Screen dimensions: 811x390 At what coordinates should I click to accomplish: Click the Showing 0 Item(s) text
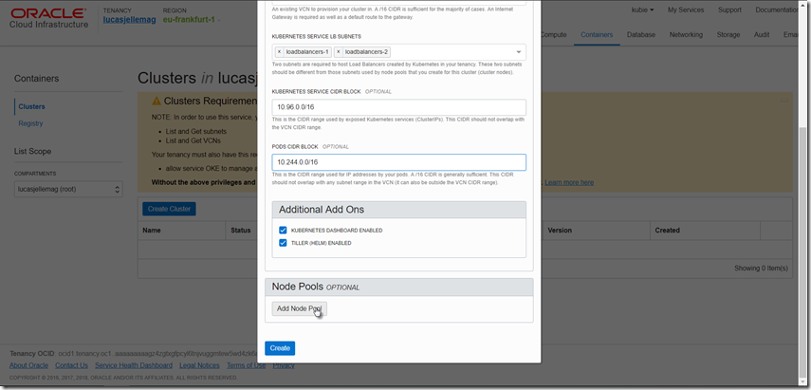(x=761, y=269)
